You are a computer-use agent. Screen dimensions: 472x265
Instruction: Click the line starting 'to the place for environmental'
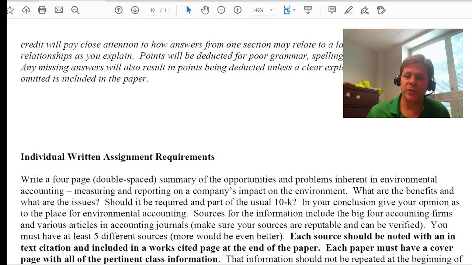(236, 214)
